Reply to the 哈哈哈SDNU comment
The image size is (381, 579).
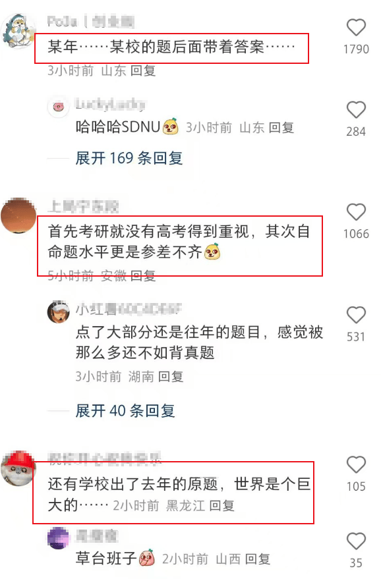[x=281, y=128]
